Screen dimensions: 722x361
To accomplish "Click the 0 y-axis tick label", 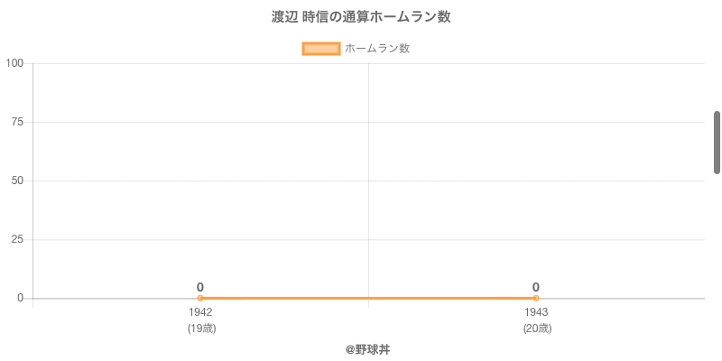I will tap(20, 298).
